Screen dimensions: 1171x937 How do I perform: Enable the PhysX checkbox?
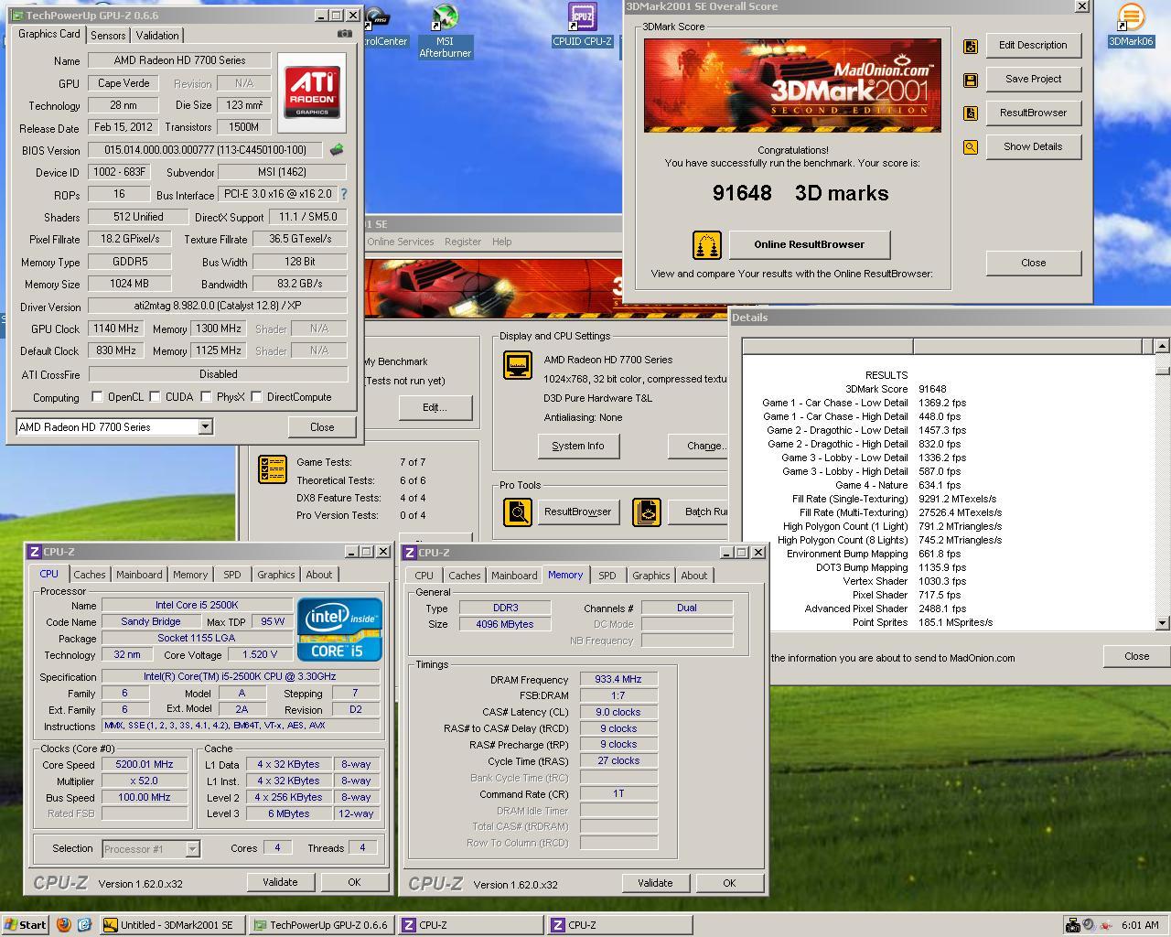point(206,397)
